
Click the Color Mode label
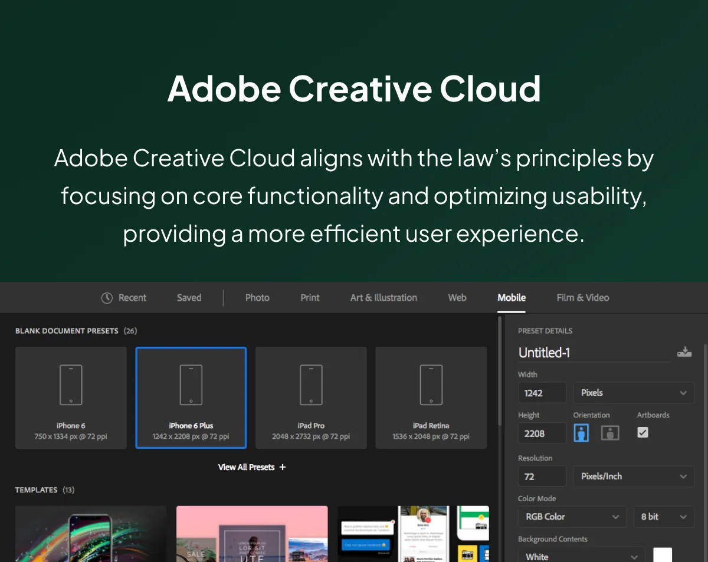[537, 499]
